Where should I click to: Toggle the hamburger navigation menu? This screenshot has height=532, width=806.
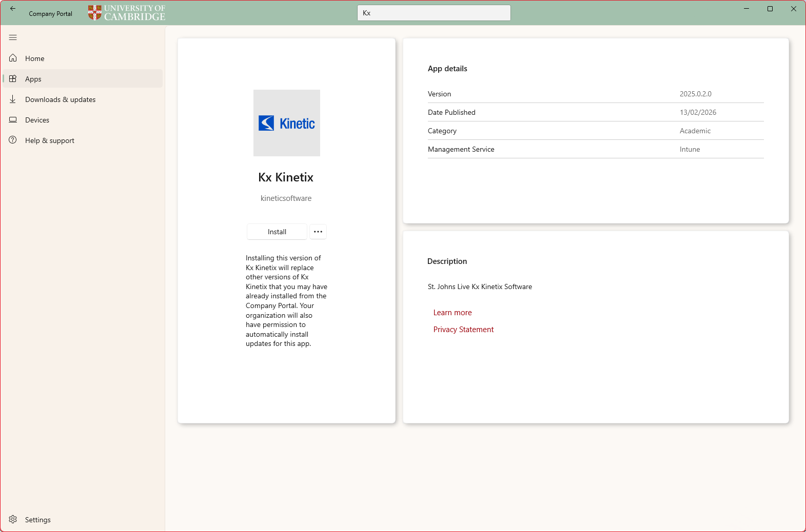(13, 37)
